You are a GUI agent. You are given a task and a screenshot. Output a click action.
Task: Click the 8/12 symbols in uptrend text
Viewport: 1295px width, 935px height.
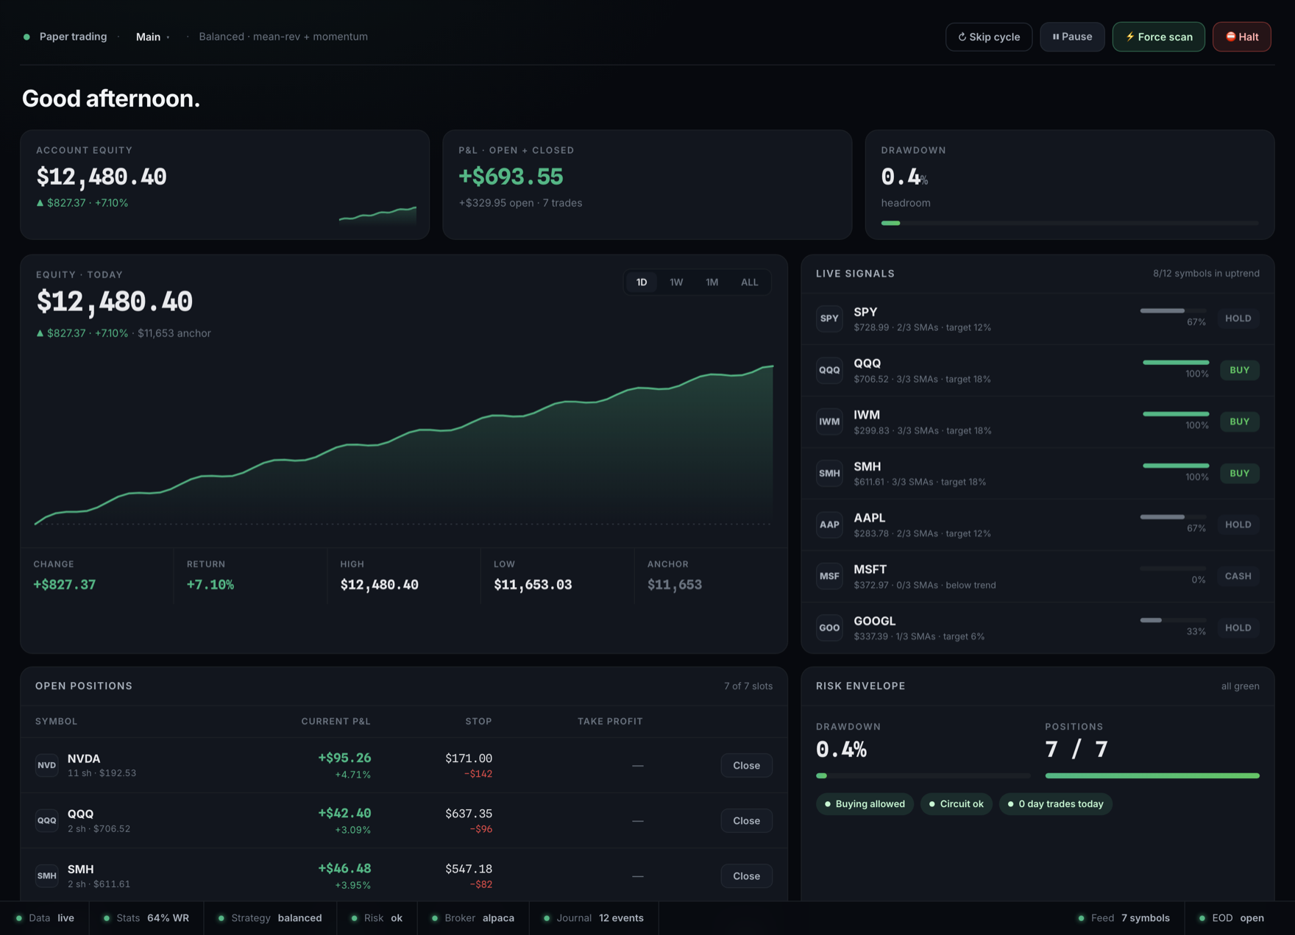1206,274
